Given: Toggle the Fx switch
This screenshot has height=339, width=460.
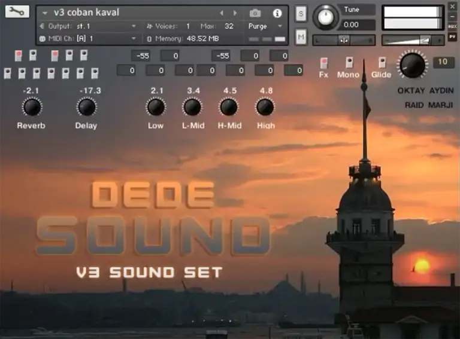Looking at the screenshot, I should (x=324, y=63).
